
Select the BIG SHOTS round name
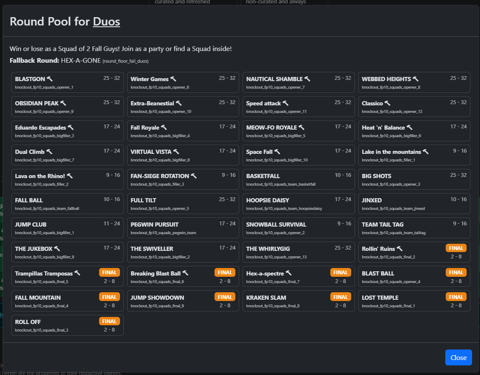377,176
